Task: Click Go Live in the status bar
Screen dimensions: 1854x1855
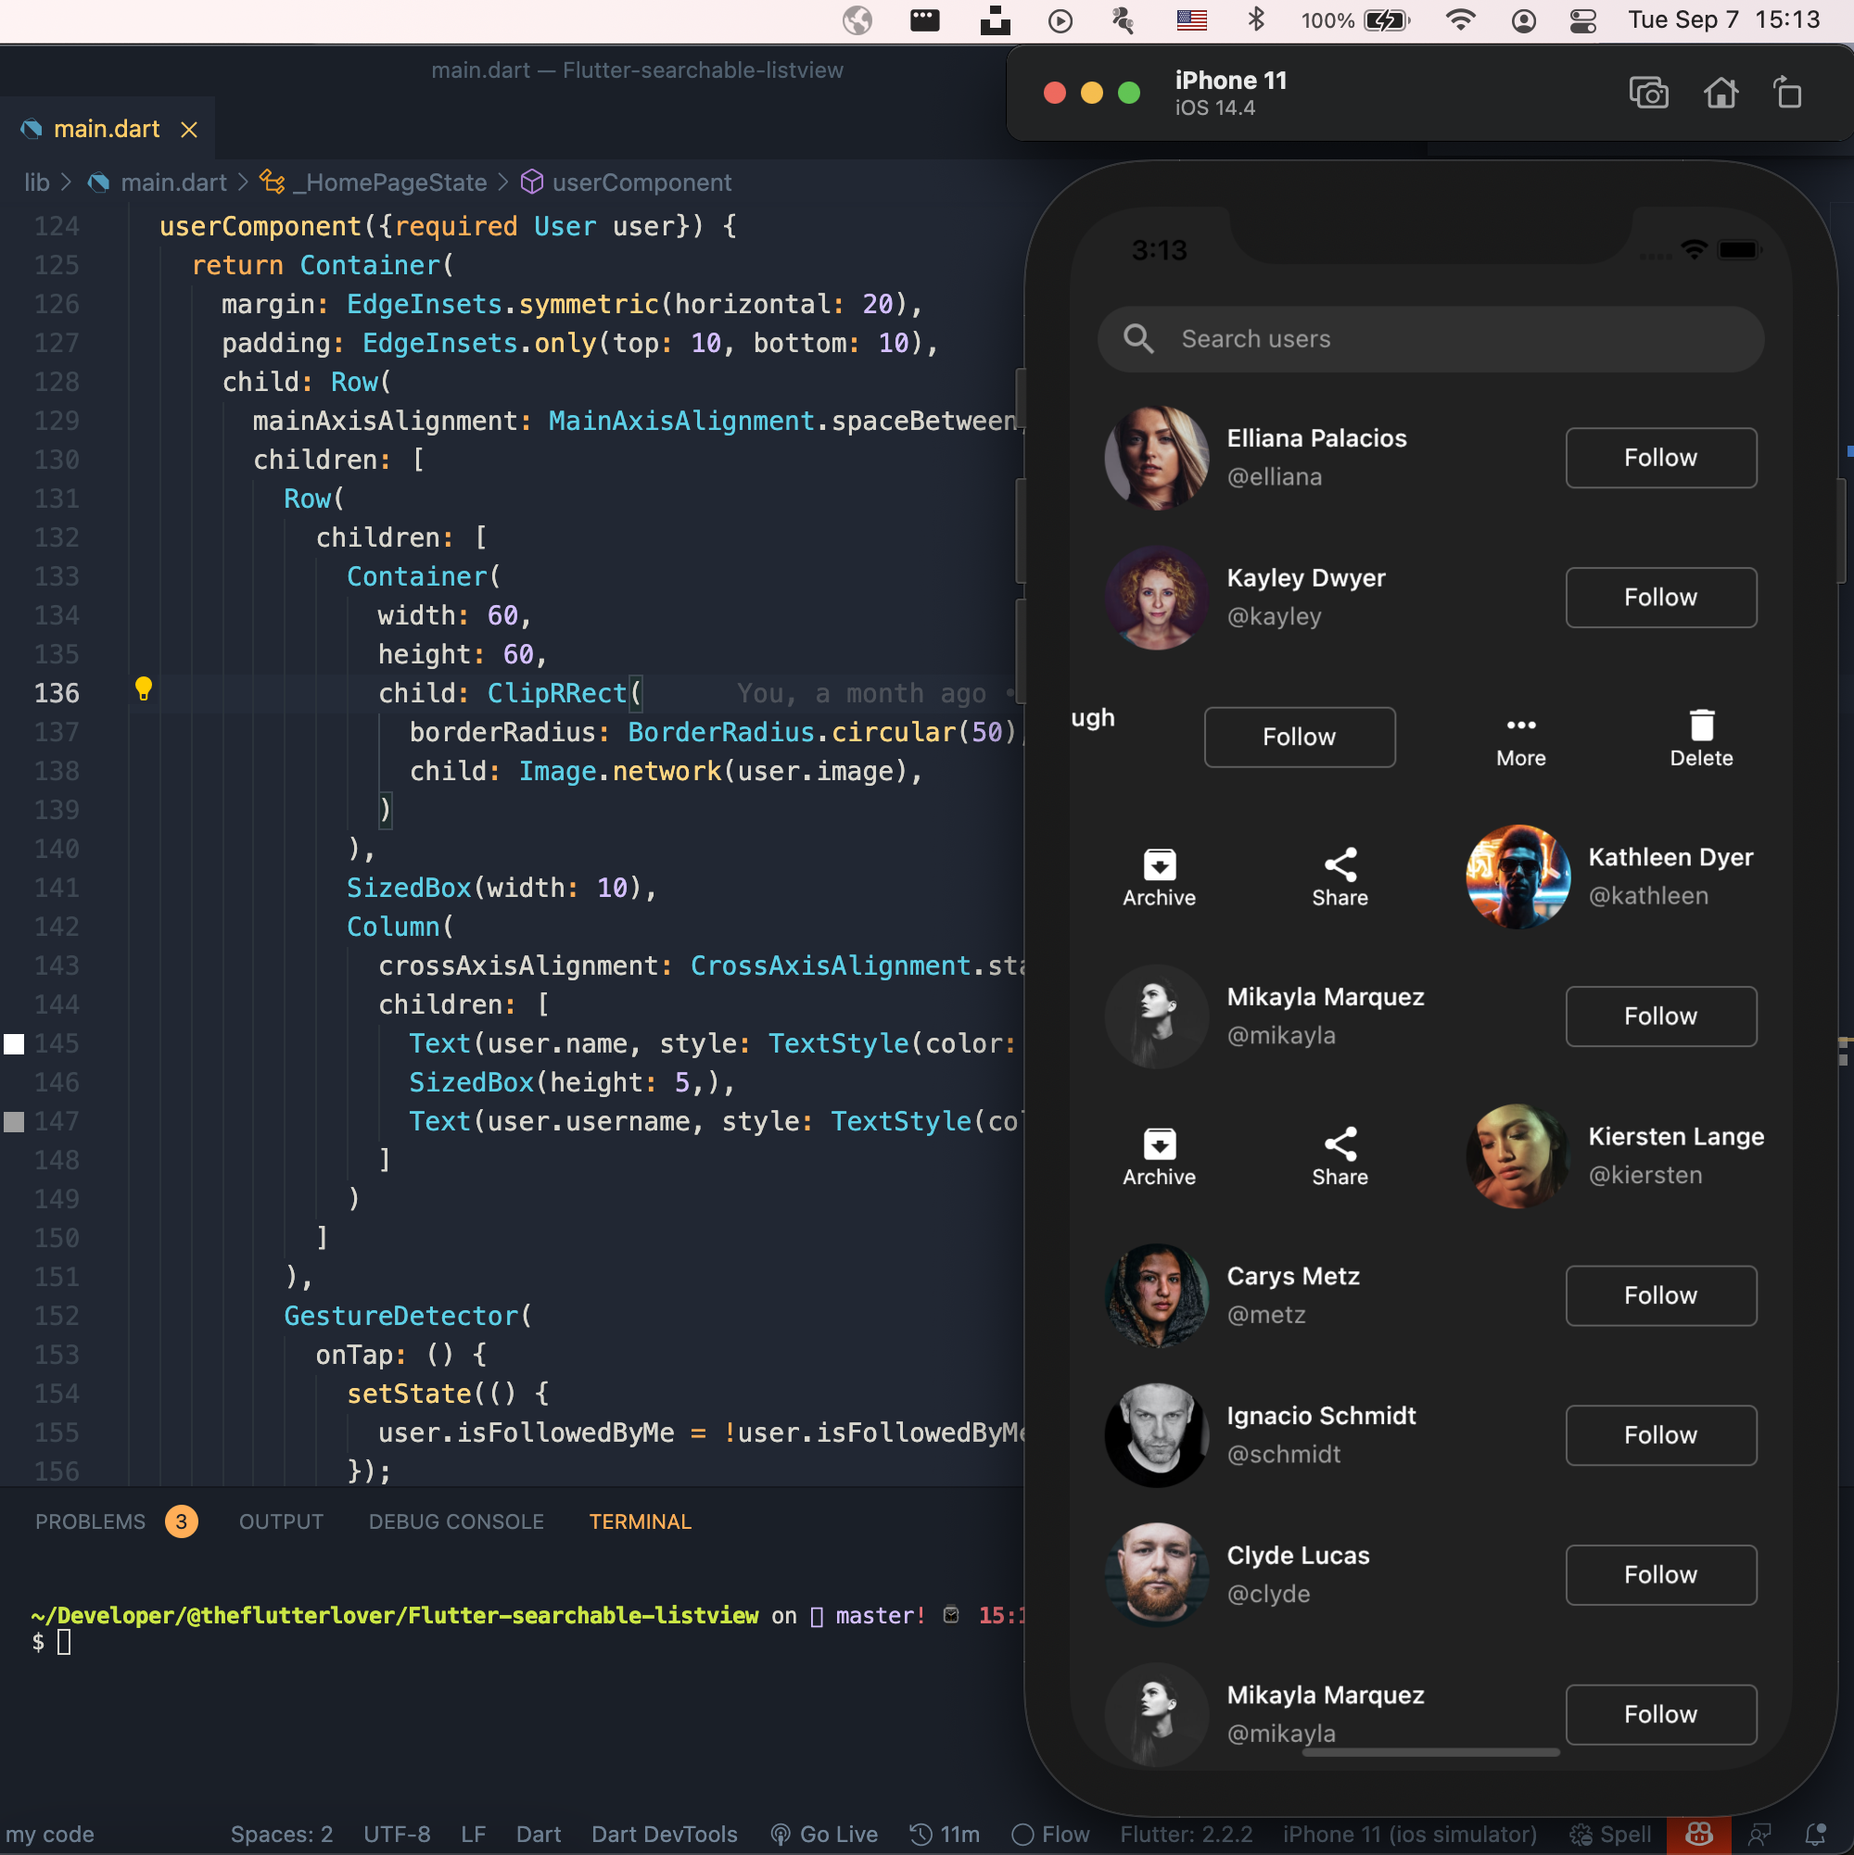Action: point(824,1834)
